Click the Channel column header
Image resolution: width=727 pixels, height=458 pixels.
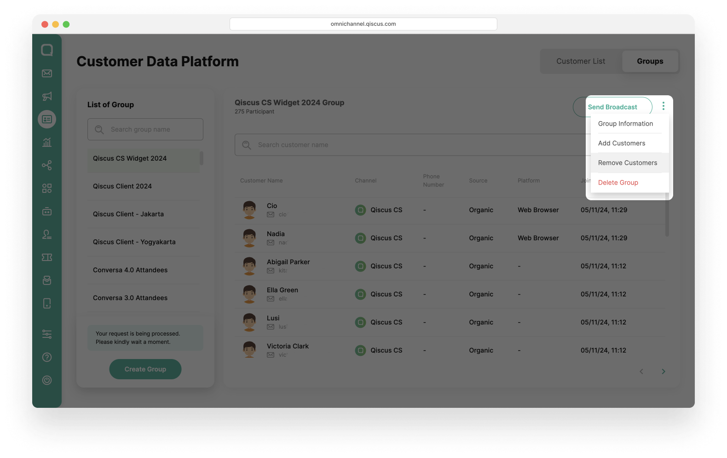[x=366, y=181]
